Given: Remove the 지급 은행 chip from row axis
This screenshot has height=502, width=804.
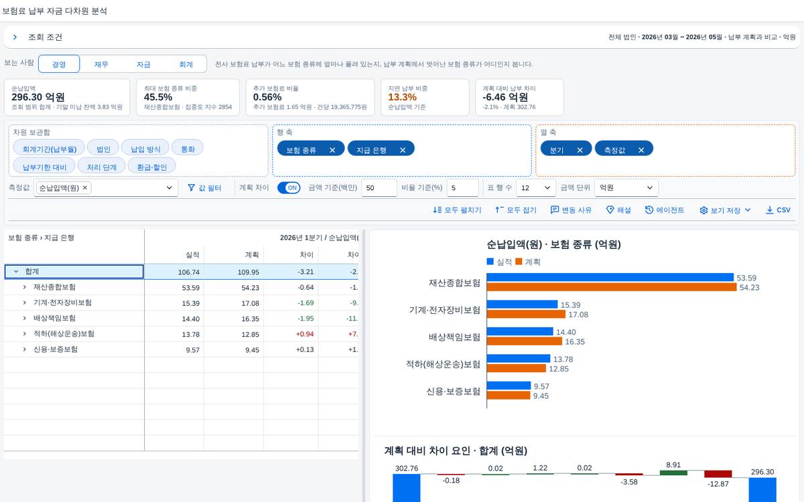Looking at the screenshot, I should pos(403,150).
